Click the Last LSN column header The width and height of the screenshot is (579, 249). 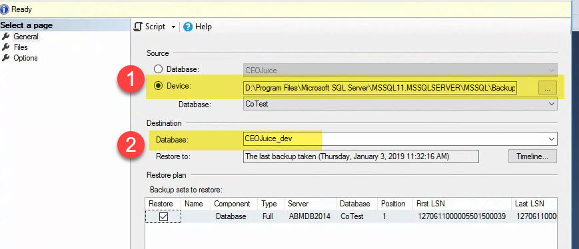pos(534,204)
